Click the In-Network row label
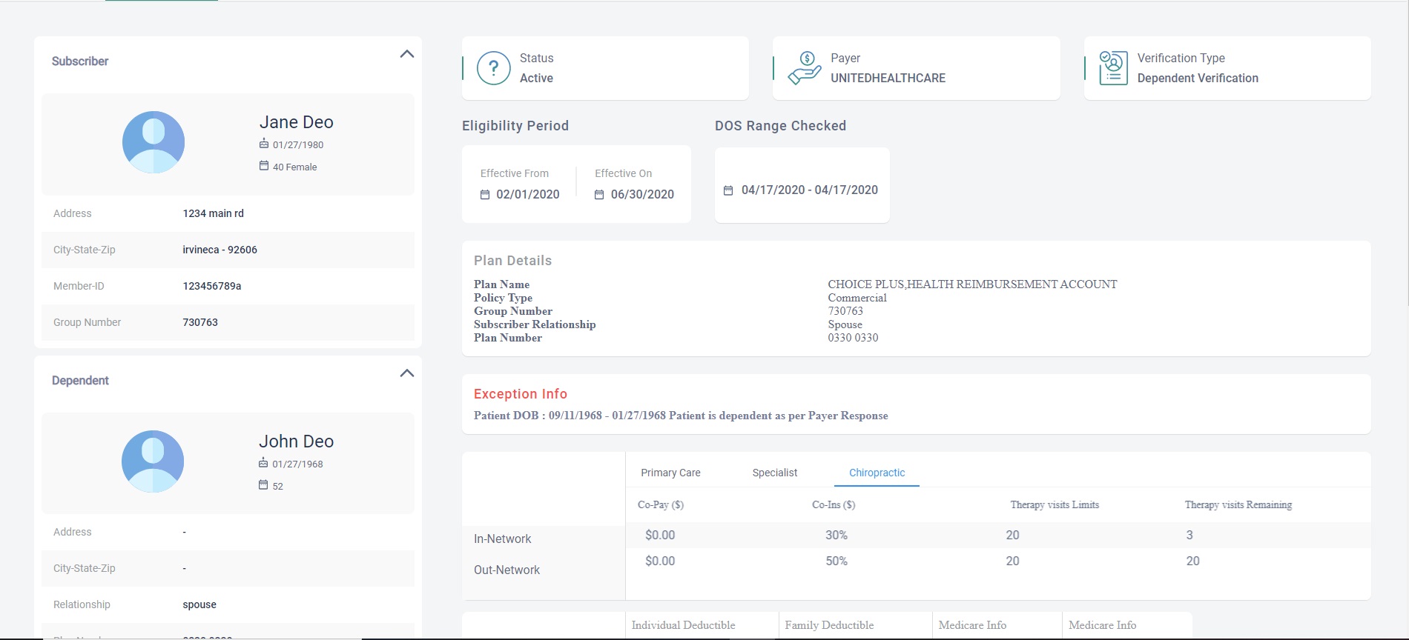1409x640 pixels. point(503,539)
